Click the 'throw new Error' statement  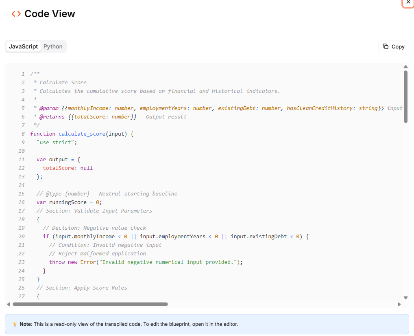coord(146,262)
